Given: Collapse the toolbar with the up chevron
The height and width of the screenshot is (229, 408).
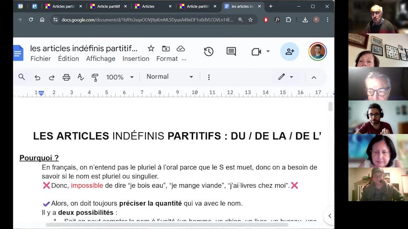Looking at the screenshot, I should tap(314, 77).
